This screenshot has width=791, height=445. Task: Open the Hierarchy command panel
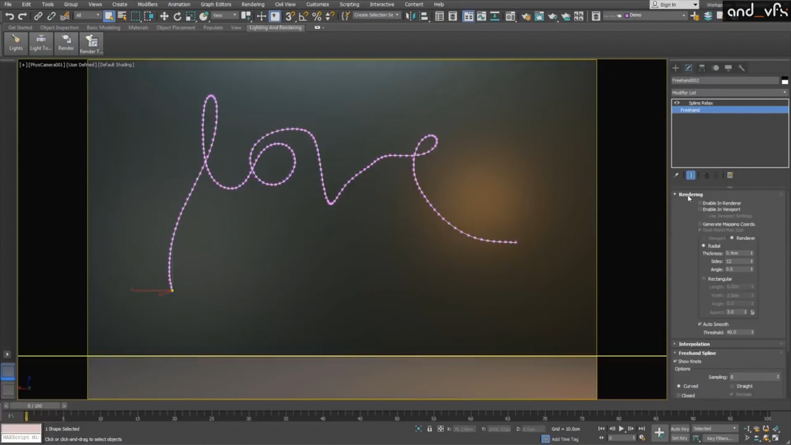[x=702, y=68]
